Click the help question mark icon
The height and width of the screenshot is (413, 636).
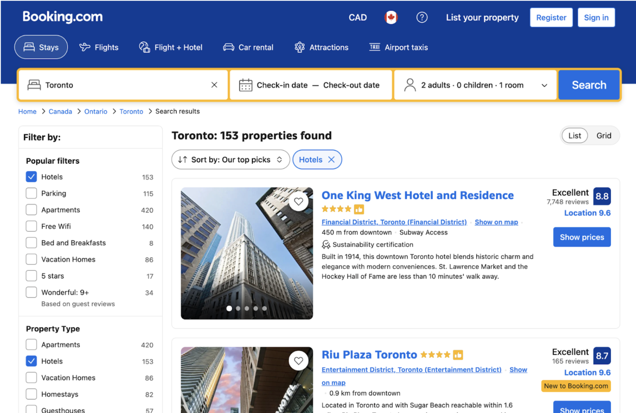pos(422,17)
